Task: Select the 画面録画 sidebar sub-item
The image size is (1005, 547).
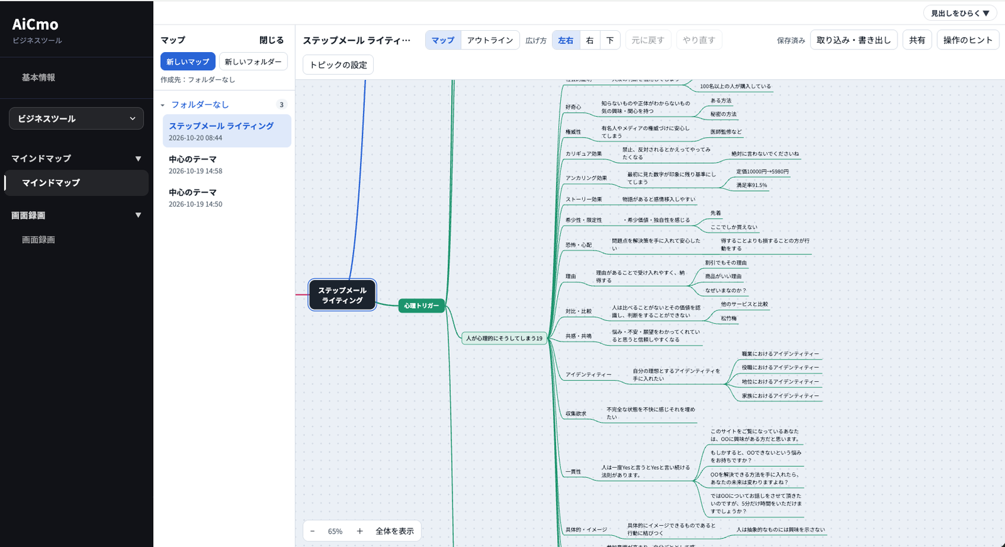Action: click(38, 240)
